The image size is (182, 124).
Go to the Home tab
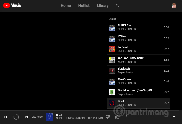click(66, 6)
